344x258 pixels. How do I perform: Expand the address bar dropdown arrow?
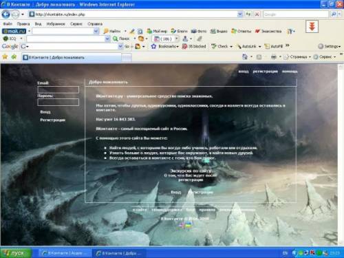point(240,14)
